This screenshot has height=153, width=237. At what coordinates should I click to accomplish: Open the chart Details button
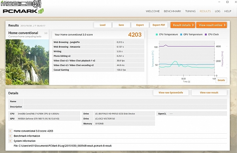click(221, 80)
